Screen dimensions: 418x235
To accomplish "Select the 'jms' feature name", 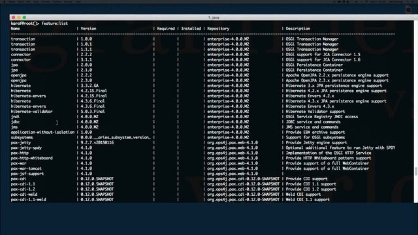I will tap(14, 127).
